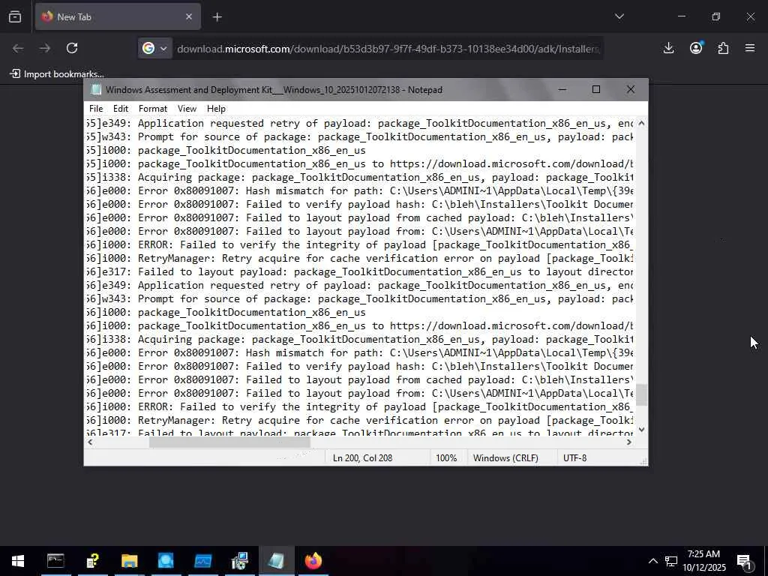
Task: Focus the download.microsoft.com address bar
Action: (388, 49)
